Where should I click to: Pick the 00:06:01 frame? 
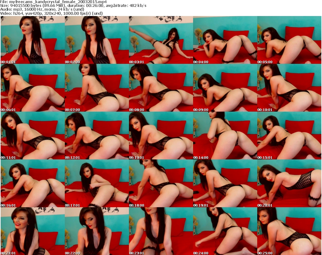[33, 88]
